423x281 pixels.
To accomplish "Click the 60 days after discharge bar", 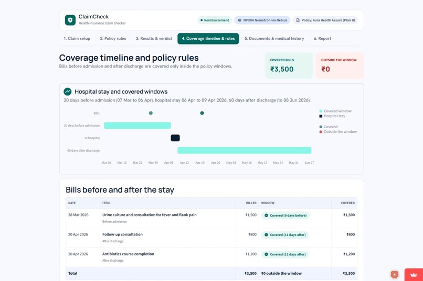I will click(245, 150).
